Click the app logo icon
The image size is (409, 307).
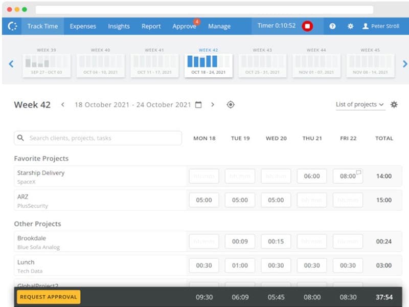tap(13, 26)
